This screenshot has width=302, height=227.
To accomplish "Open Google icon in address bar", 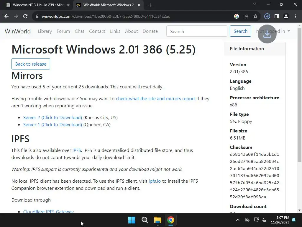I will pyautogui.click(x=237, y=17).
